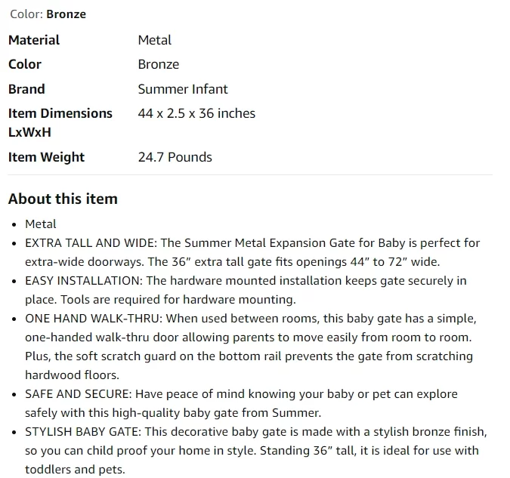Image resolution: width=510 pixels, height=478 pixels.
Task: Click the bold Bronze text in the top "Color: Bronze" line
Action: (66, 14)
